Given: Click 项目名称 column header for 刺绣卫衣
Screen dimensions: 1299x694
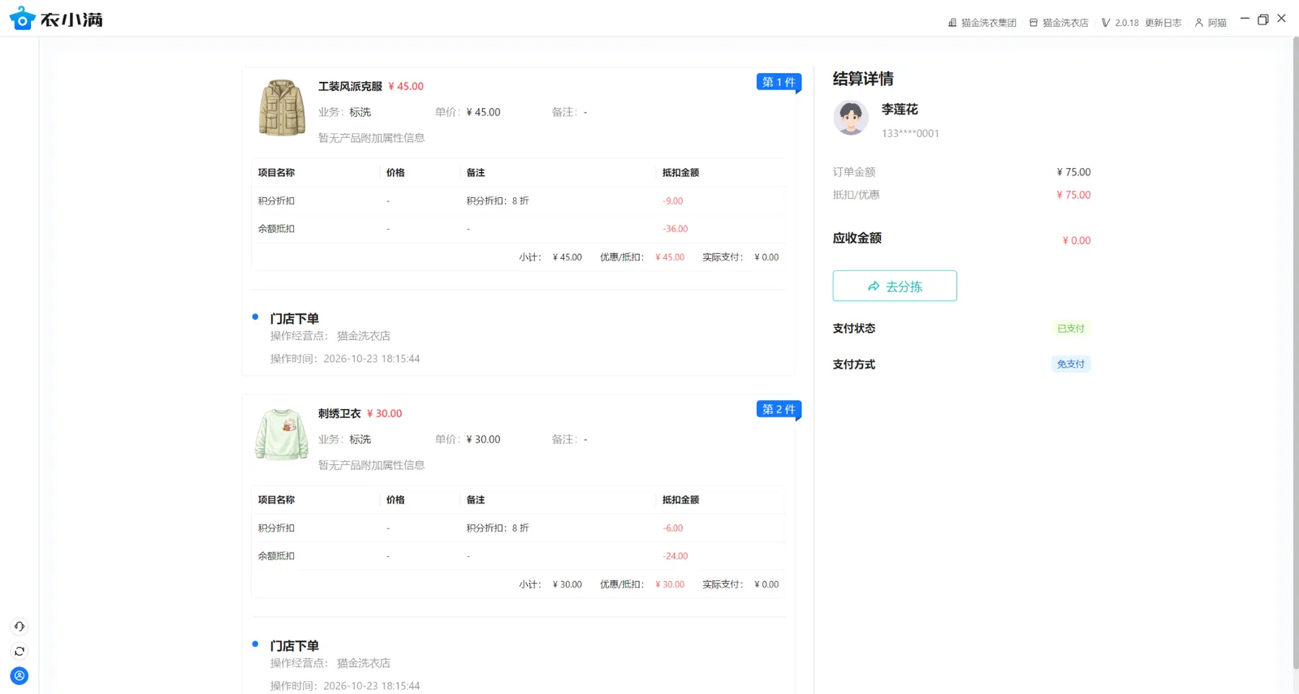Looking at the screenshot, I should pyautogui.click(x=276, y=499).
